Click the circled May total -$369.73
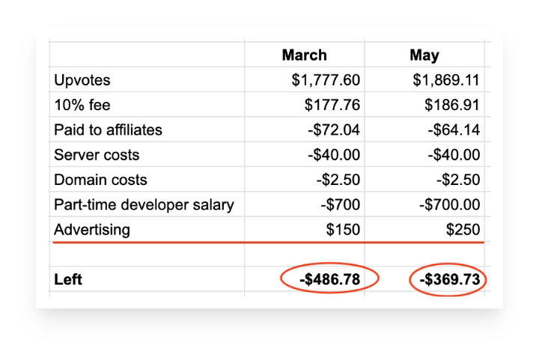This screenshot has width=539, height=349. (448, 279)
